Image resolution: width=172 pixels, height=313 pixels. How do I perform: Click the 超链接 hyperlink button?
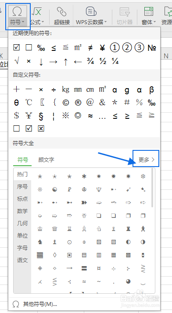coord(62,16)
